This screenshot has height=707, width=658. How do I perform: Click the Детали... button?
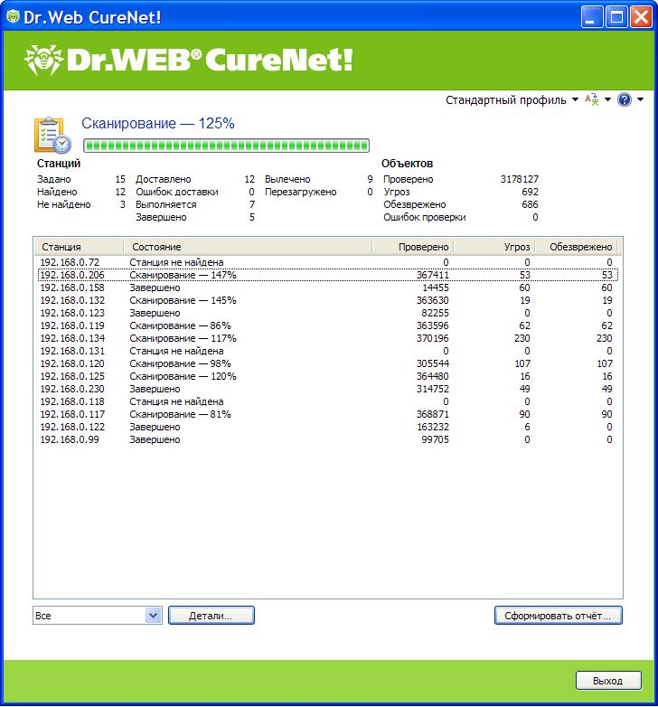coord(211,616)
